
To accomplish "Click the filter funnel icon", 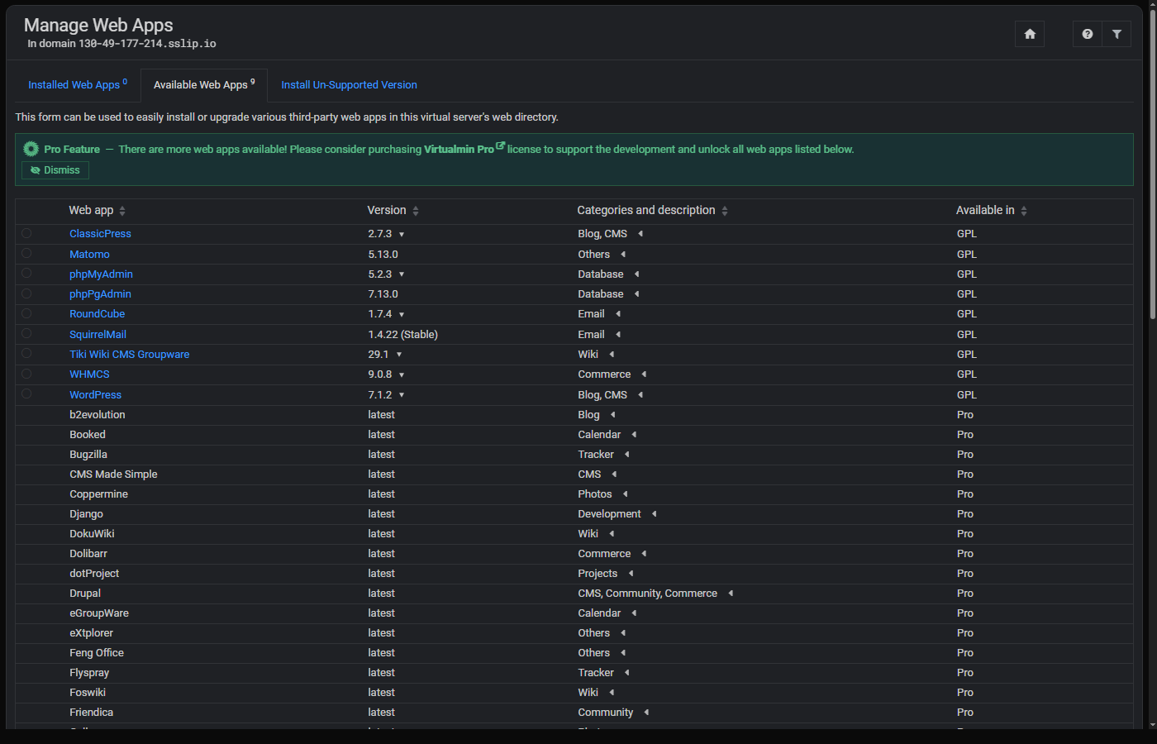I will pos(1117,34).
